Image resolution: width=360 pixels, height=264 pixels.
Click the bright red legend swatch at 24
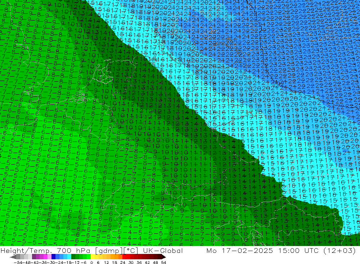point(124,257)
